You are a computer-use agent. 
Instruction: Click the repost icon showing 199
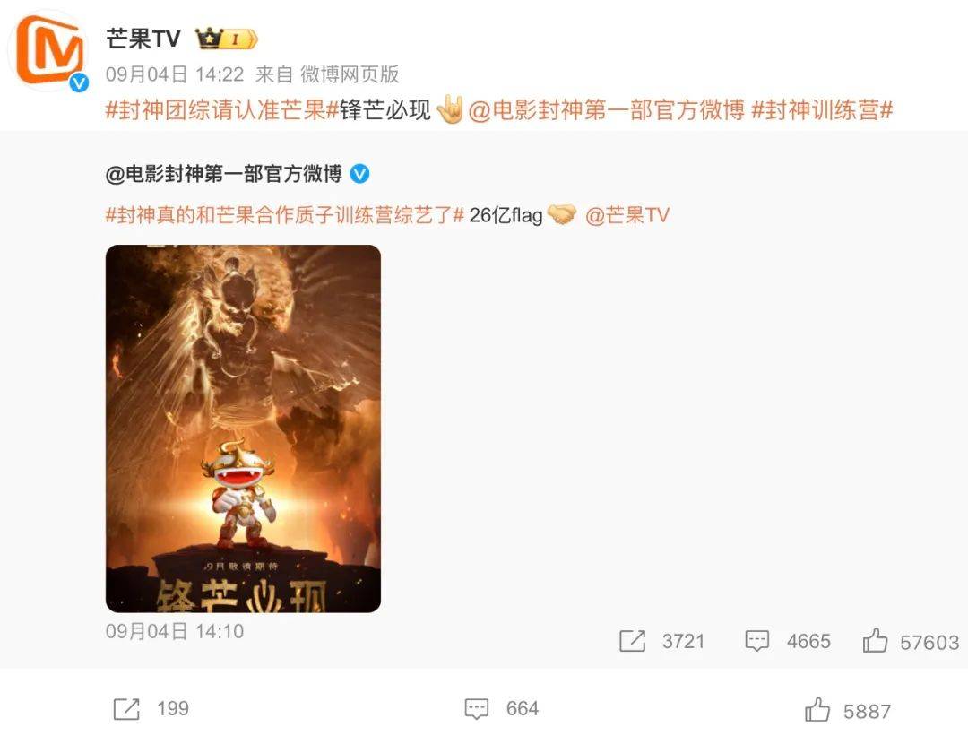126,708
